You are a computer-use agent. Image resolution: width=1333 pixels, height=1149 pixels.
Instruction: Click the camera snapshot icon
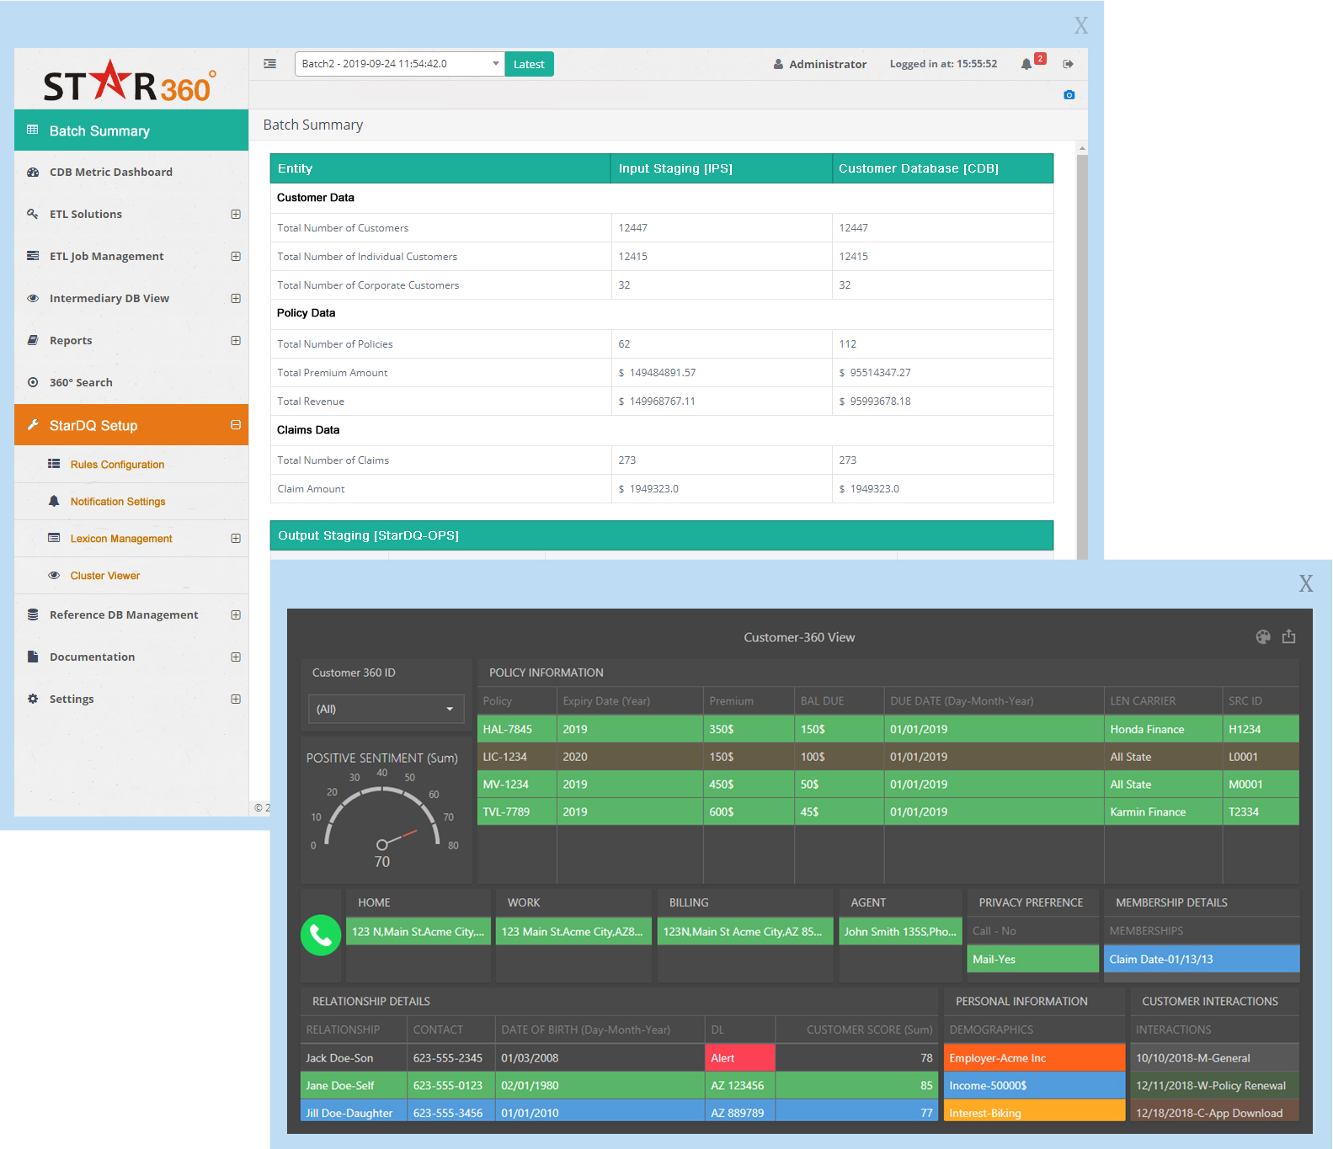pos(1069,95)
